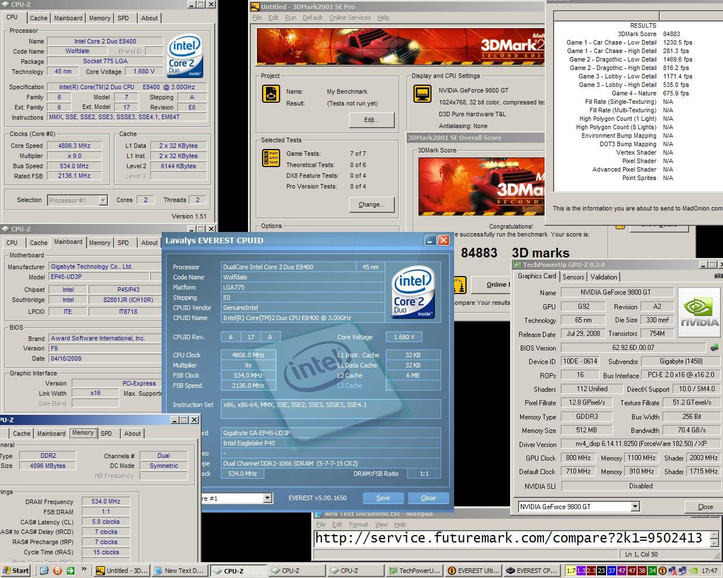Image resolution: width=723 pixels, height=578 pixels.
Task: Open the CPU selector dropdown in EVEREST CPUID
Action: tap(267, 498)
